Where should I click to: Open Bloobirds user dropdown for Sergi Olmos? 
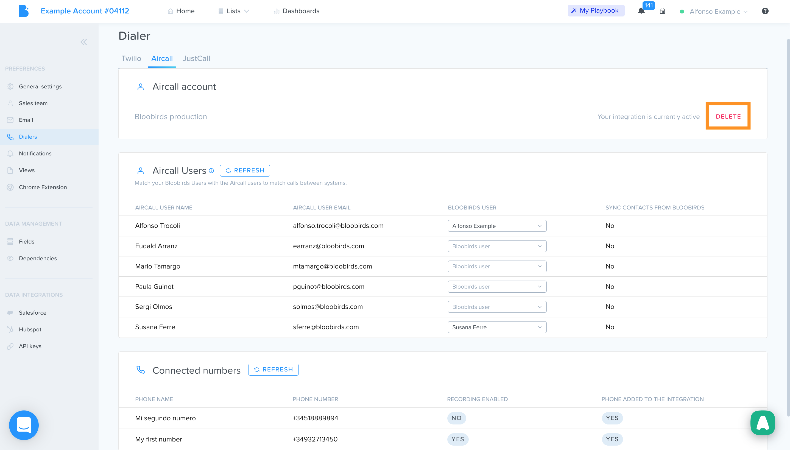(497, 307)
